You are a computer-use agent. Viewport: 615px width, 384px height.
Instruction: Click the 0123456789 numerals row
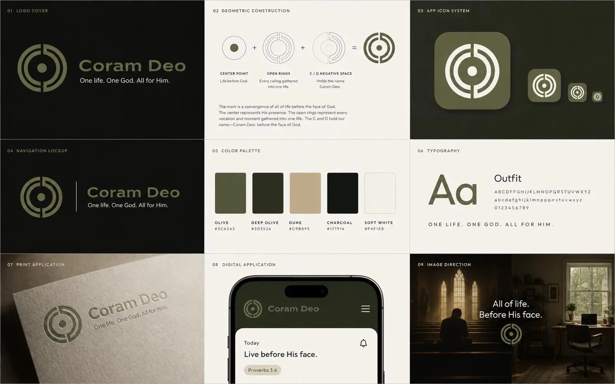(511, 208)
